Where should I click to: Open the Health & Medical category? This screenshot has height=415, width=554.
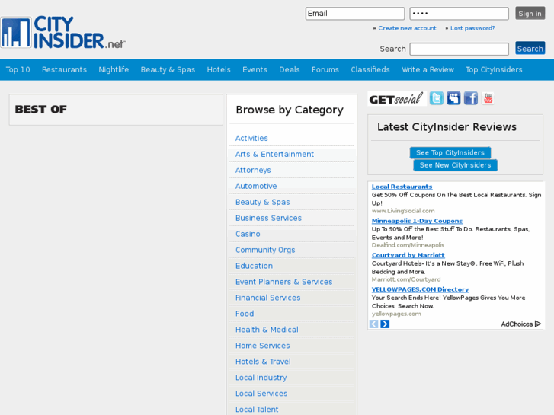267,330
